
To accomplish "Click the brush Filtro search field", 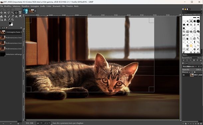I will pyautogui.click(x=191, y=12).
